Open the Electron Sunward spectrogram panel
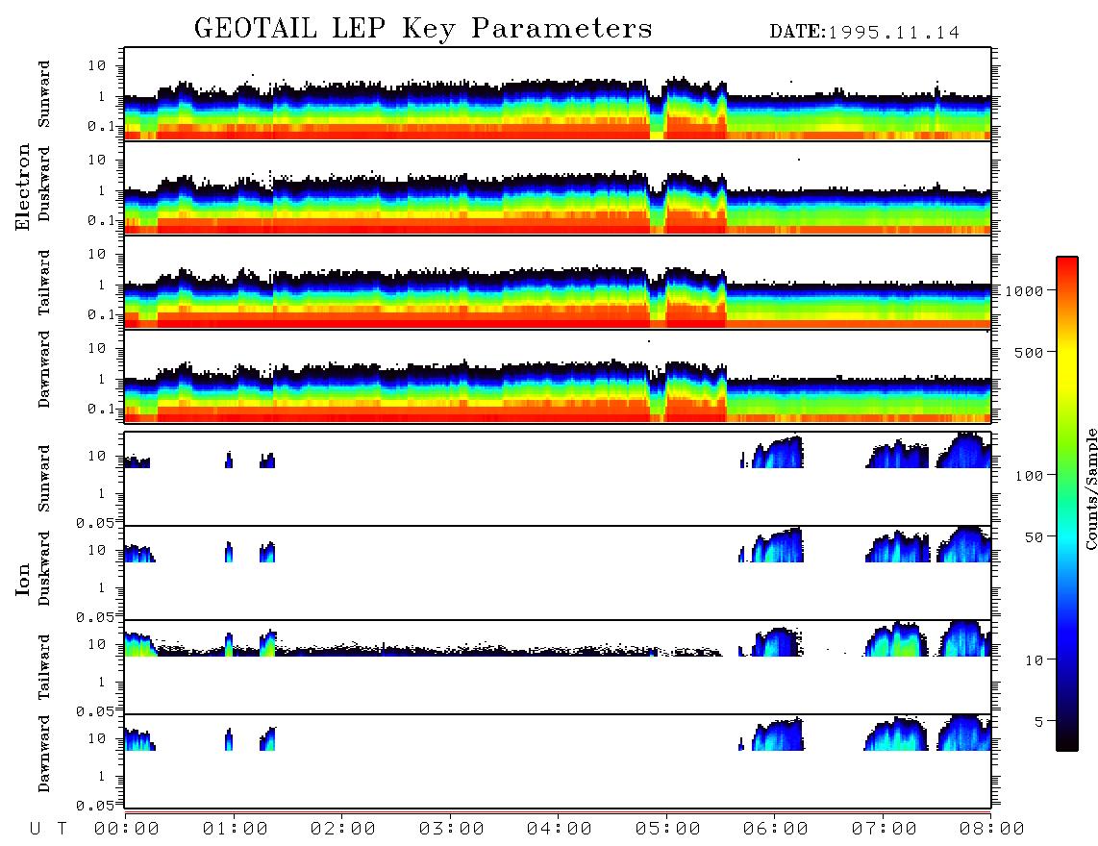 558,94
